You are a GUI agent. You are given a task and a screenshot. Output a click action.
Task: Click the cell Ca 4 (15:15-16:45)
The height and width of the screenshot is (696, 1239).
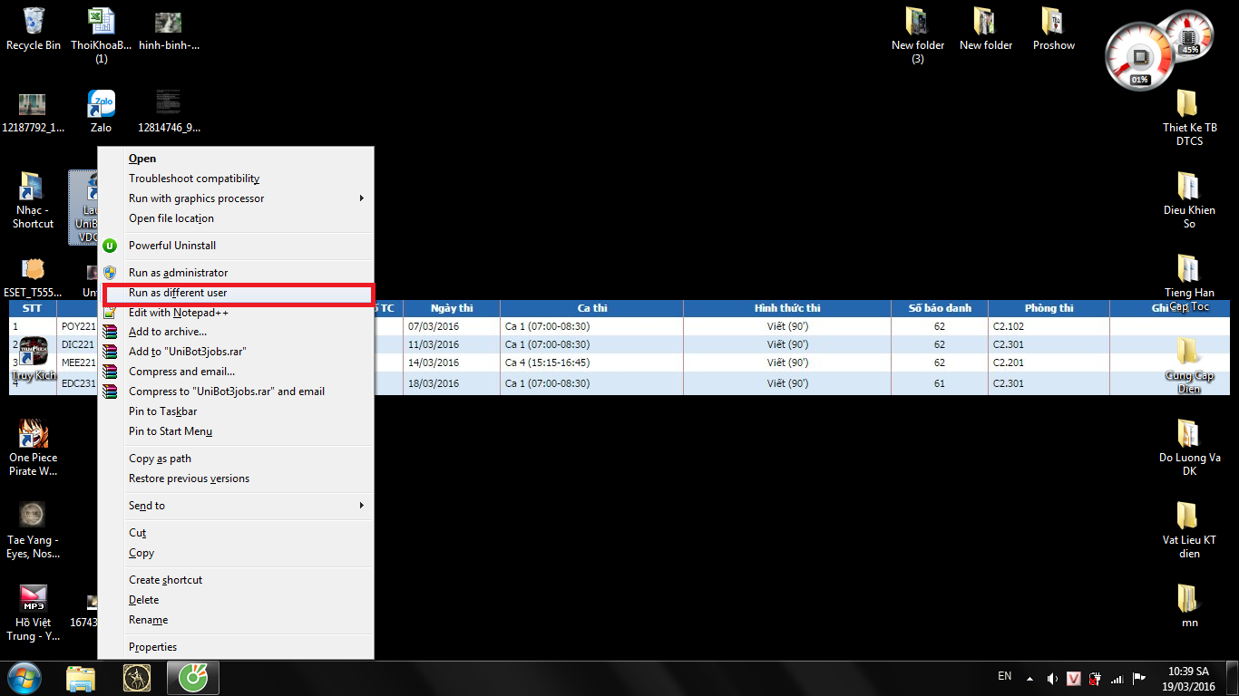click(591, 363)
